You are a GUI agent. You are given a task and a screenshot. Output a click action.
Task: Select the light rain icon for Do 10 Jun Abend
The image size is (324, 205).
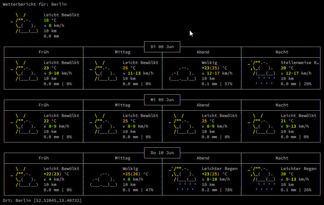coord(182,180)
